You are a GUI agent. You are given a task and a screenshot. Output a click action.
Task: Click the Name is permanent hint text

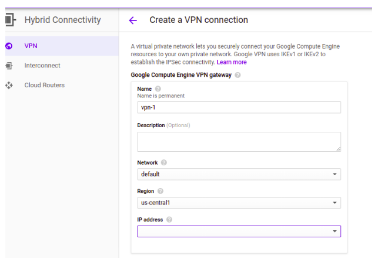[x=161, y=96]
